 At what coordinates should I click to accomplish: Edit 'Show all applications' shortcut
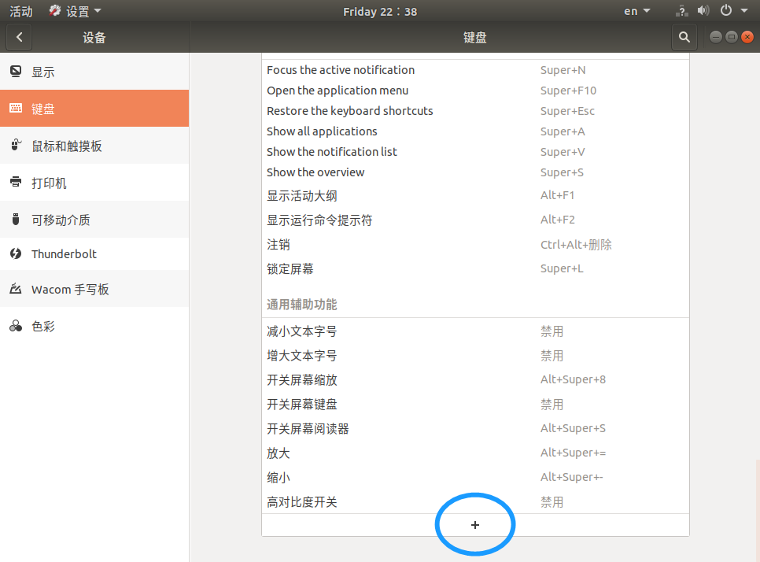475,131
